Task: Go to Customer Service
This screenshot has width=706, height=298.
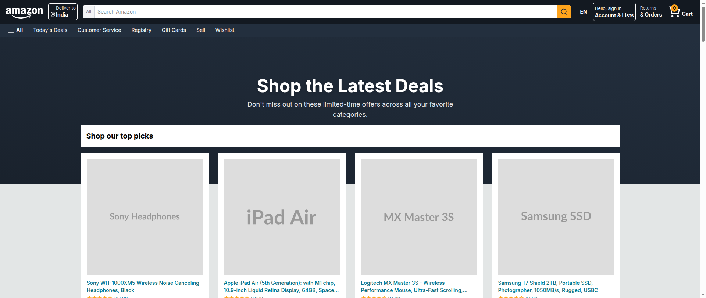Action: [99, 30]
